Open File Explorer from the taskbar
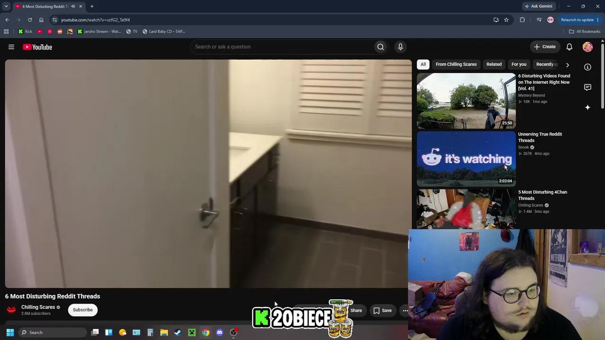The image size is (605, 340). 164,332
